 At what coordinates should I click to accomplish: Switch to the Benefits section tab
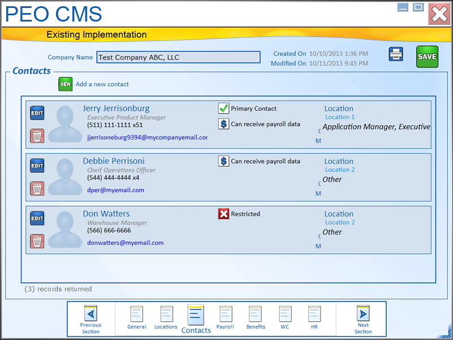pos(256,318)
